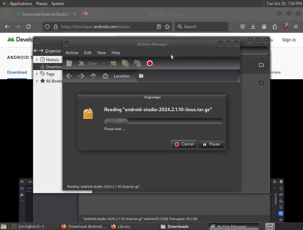Click the clock in the top panel
The height and width of the screenshot is (230, 303).
pyautogui.click(x=284, y=4)
